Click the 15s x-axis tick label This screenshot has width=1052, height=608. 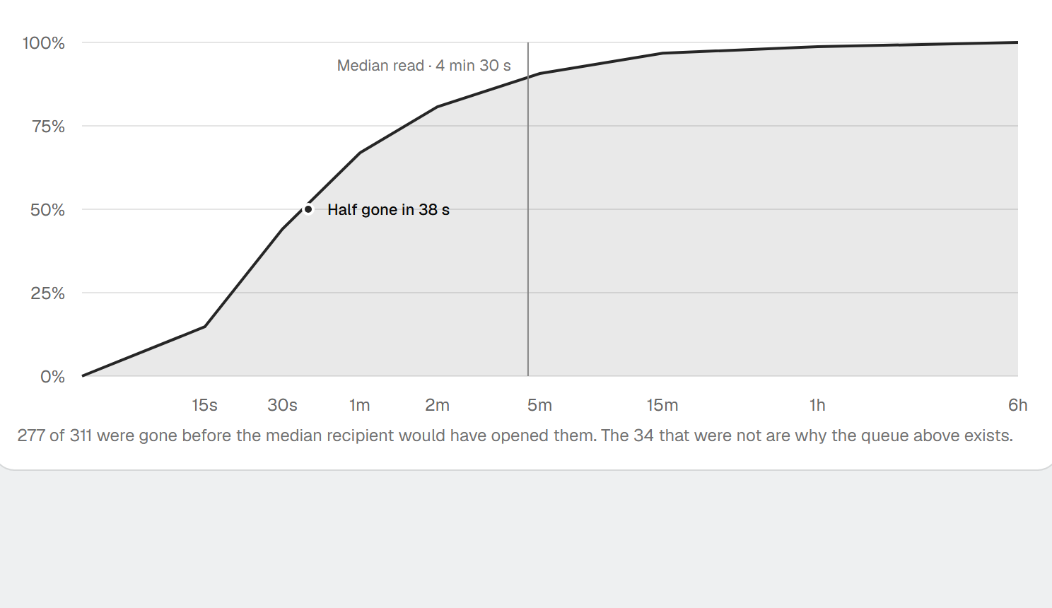pos(204,405)
